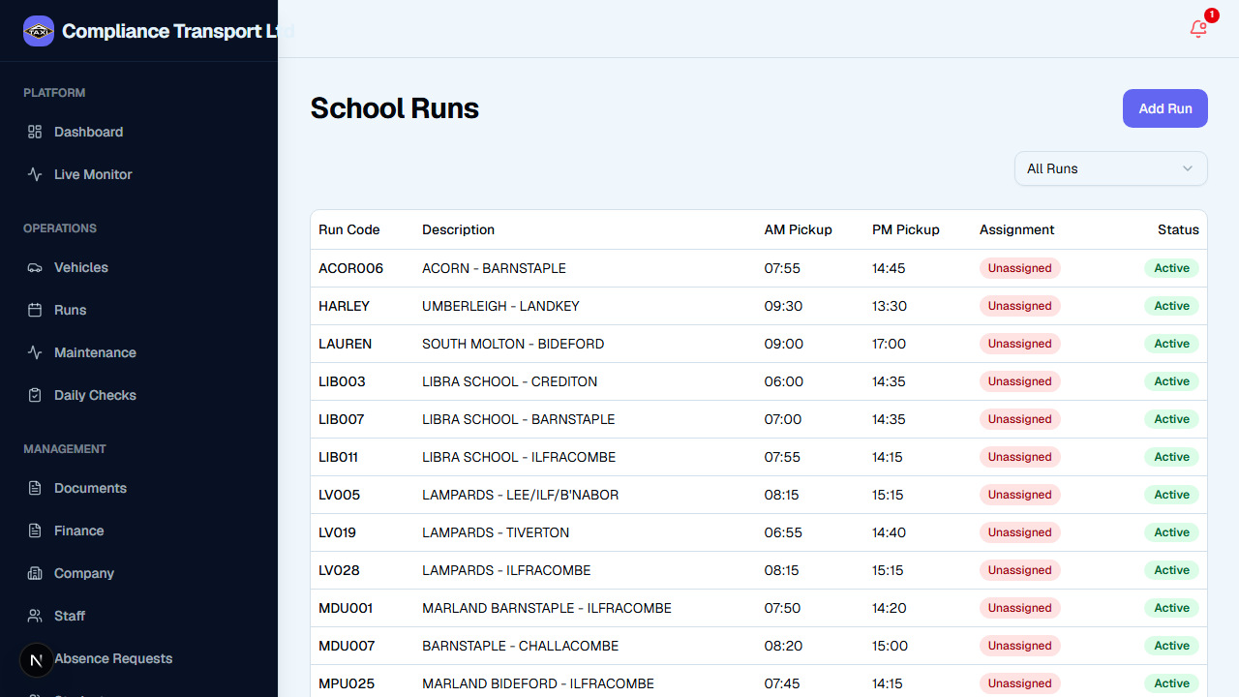Click the LIBRA SCHOOL - CREDITON description

pyautogui.click(x=510, y=381)
